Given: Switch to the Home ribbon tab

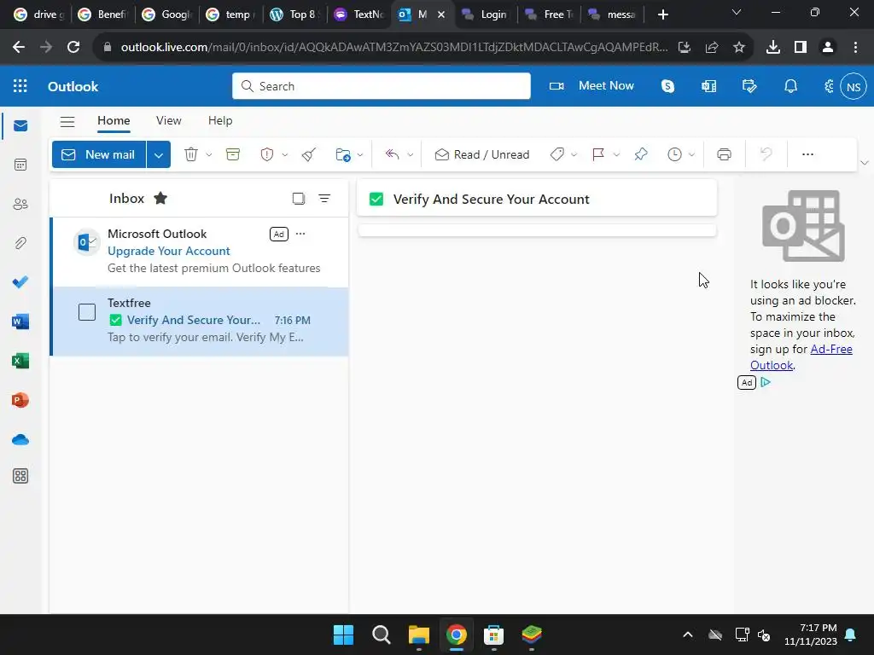Looking at the screenshot, I should [114, 121].
